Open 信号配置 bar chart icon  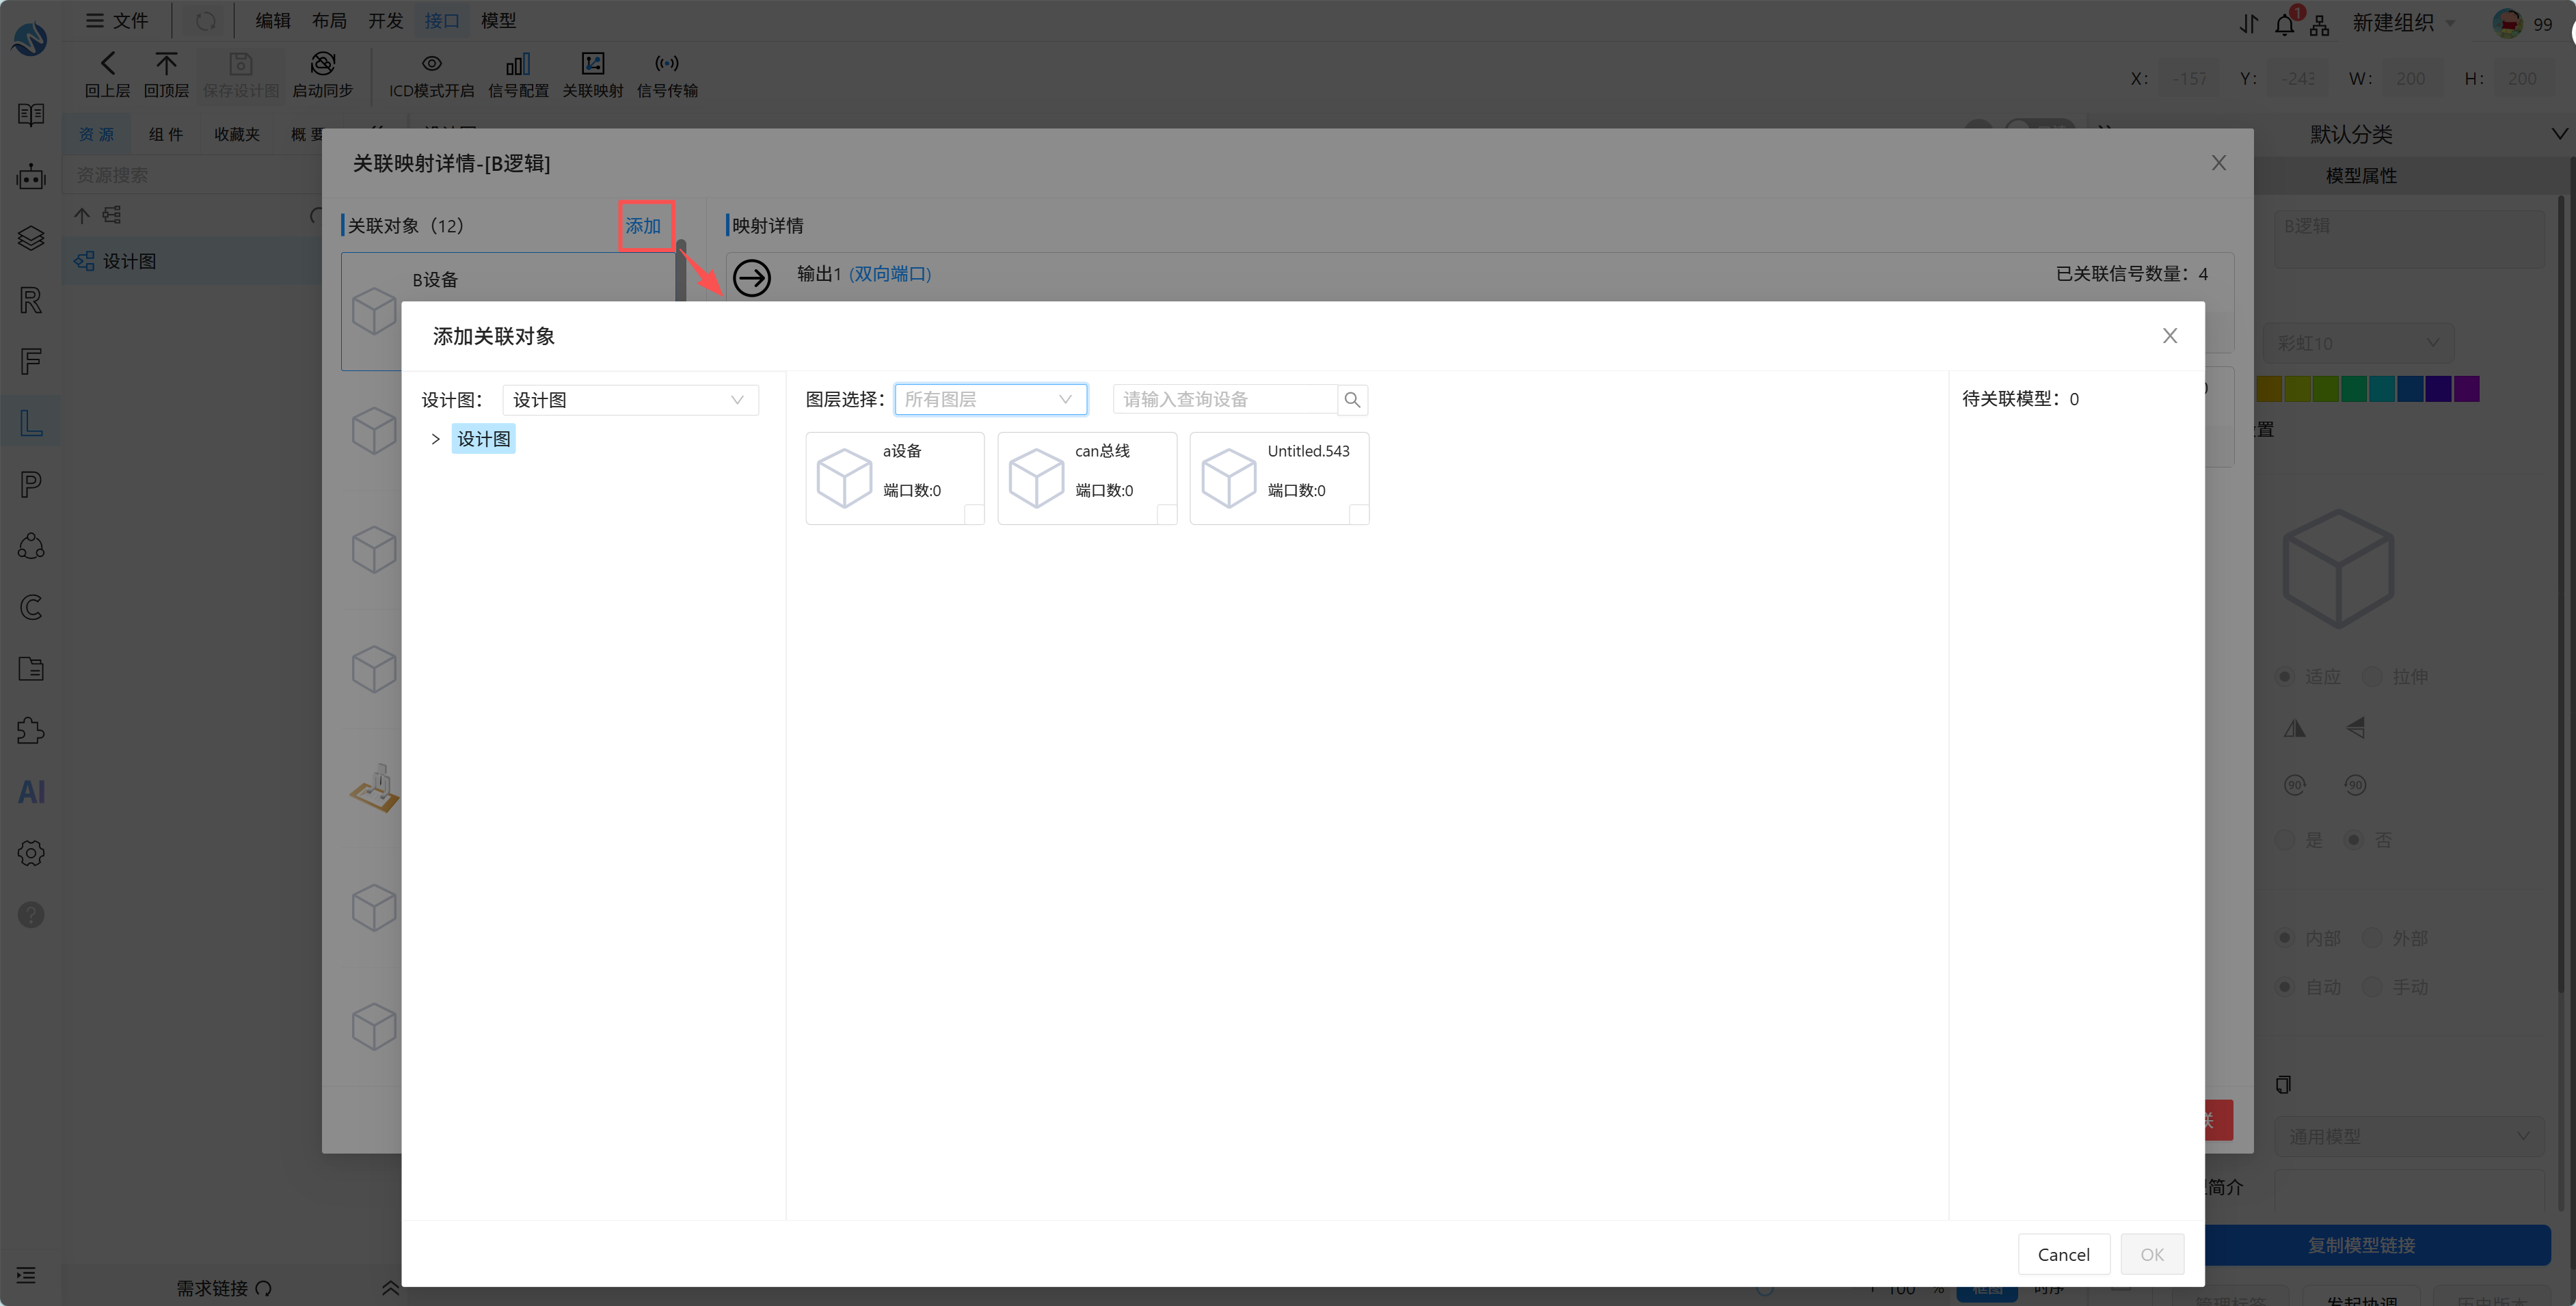(518, 64)
